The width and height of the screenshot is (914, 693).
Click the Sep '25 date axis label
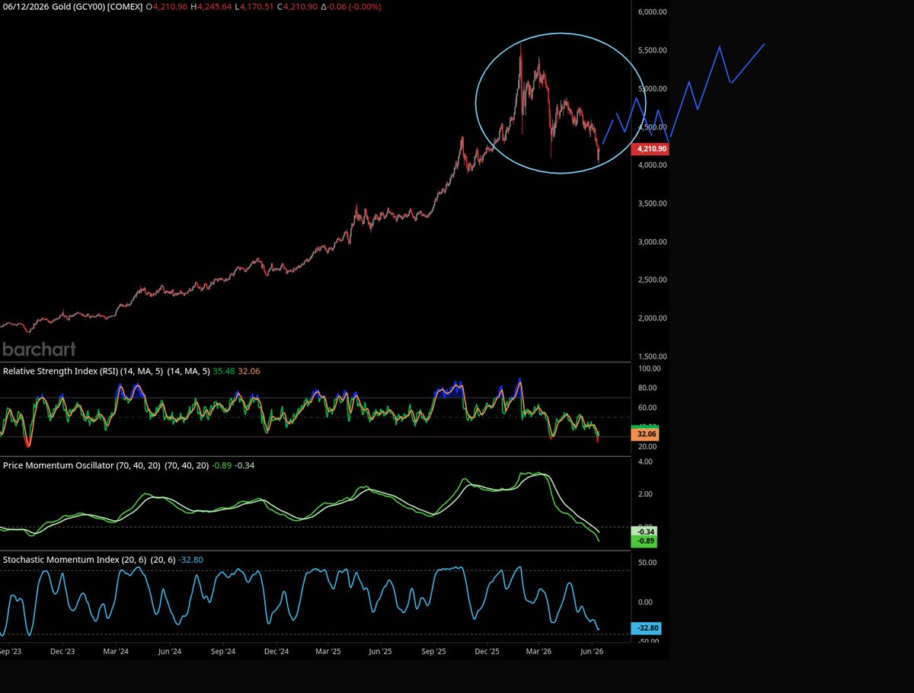pos(433,652)
